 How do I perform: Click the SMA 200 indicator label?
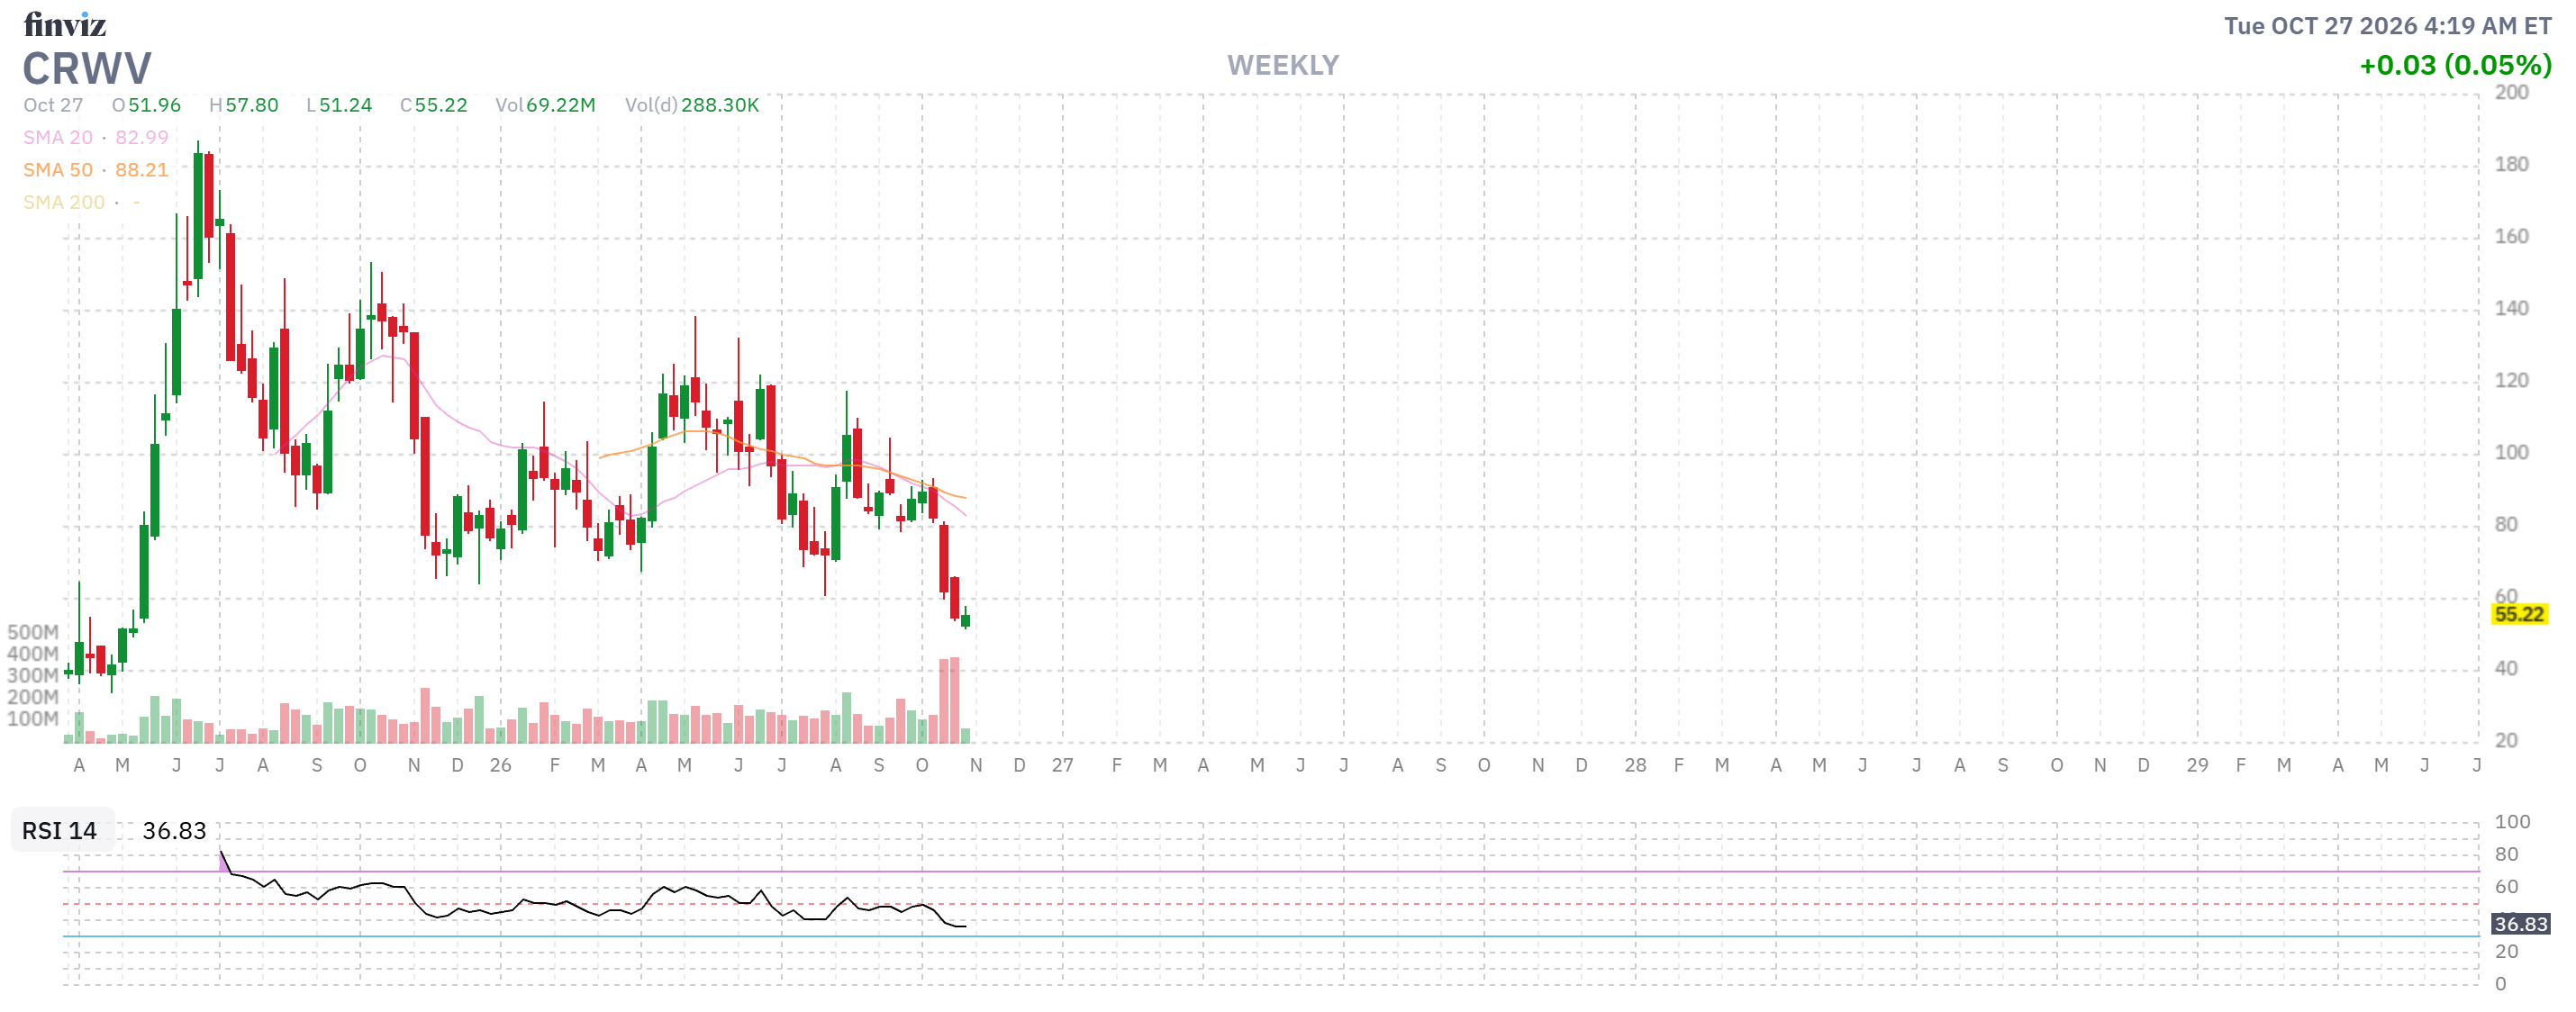[x=64, y=202]
